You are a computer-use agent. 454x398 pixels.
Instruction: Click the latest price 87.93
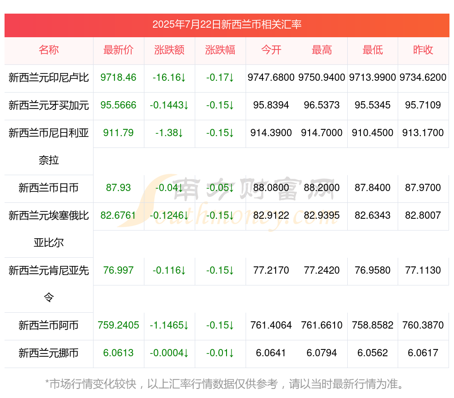[x=118, y=187]
